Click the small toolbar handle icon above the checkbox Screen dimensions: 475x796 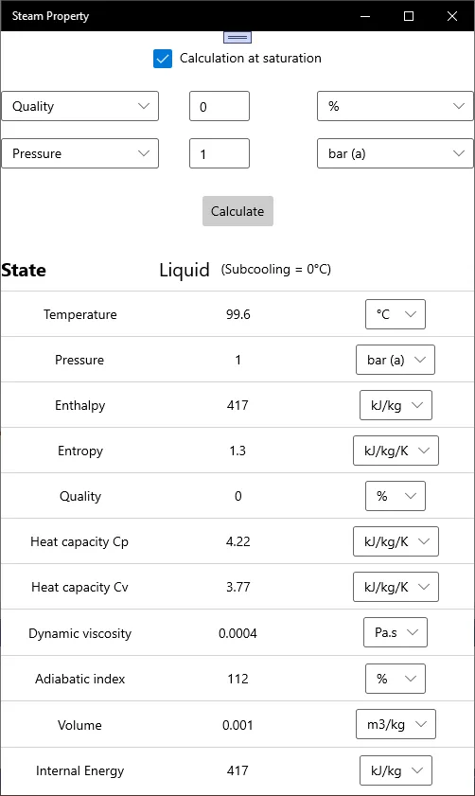(237, 37)
